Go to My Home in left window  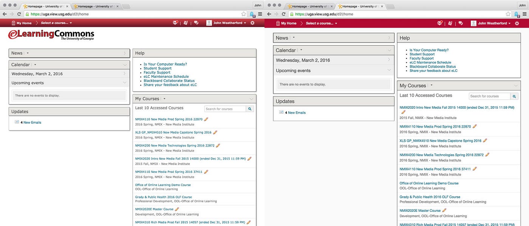click(x=22, y=23)
